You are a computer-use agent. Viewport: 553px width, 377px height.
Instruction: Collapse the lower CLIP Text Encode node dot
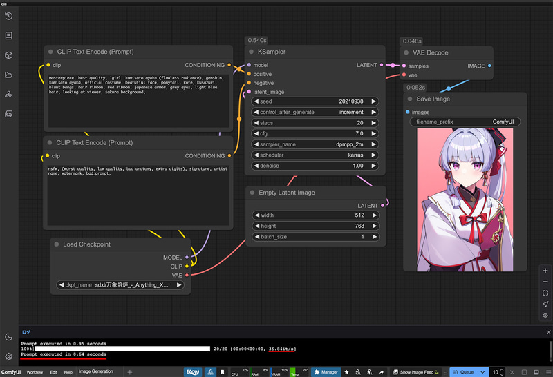click(x=50, y=143)
